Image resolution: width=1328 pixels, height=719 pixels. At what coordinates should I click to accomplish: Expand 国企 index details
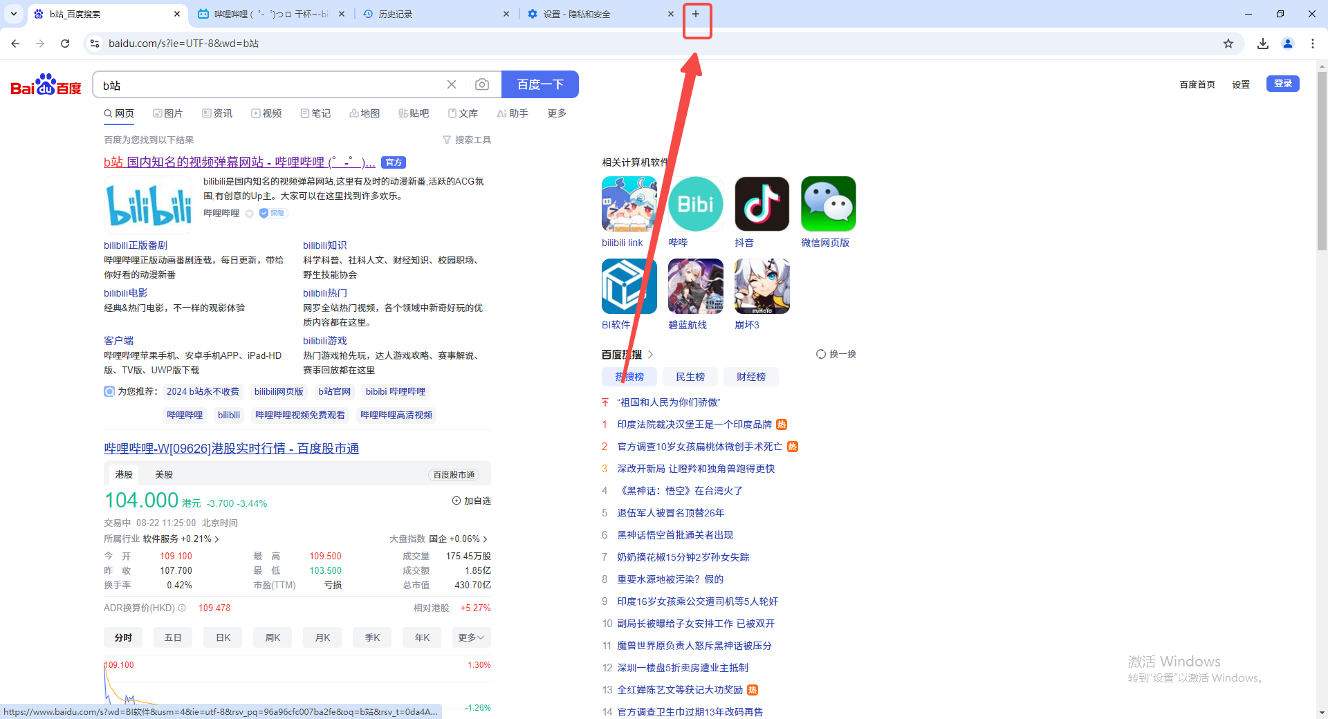pyautogui.click(x=459, y=539)
